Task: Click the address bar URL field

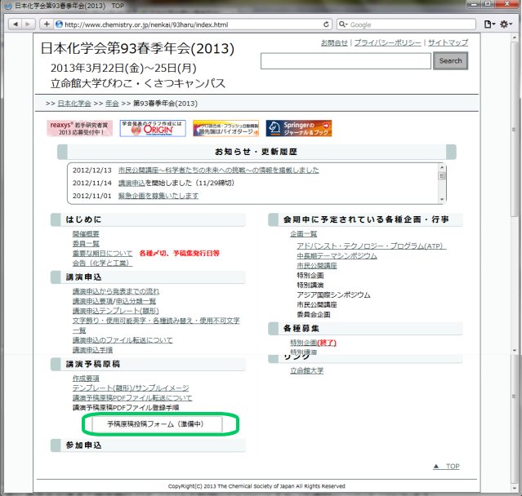Action: tap(193, 24)
